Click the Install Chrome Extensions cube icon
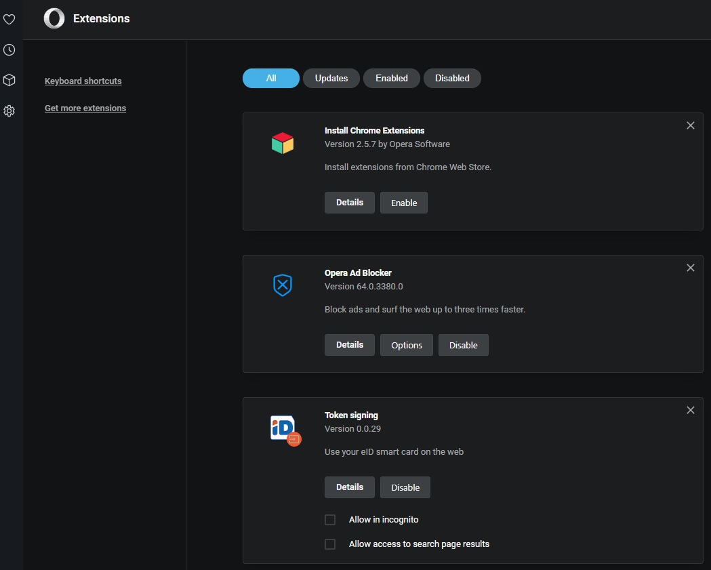 (x=283, y=143)
